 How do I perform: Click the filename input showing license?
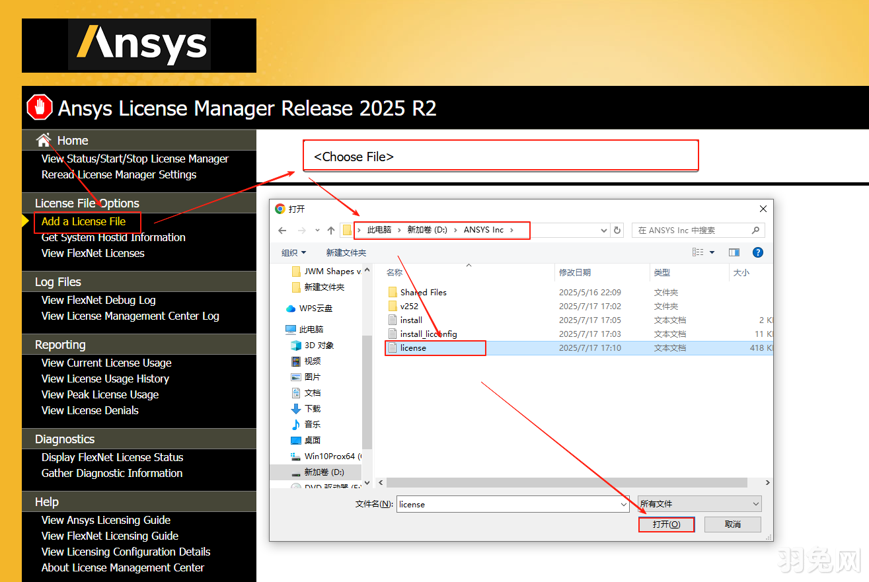[512, 504]
